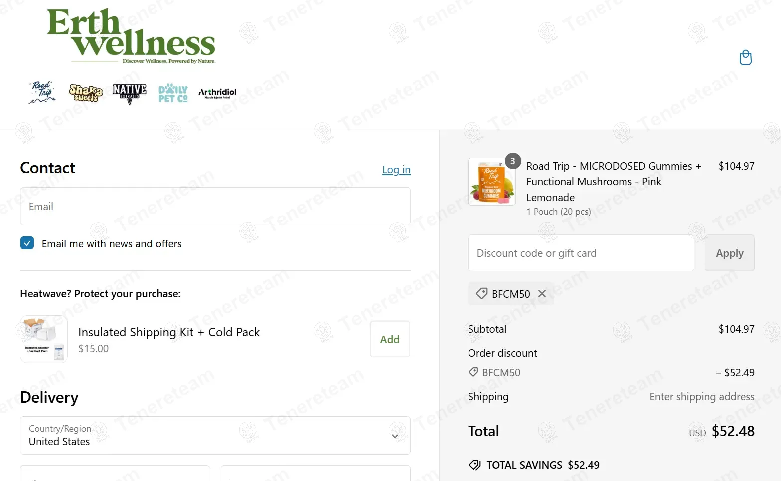Click the Daily Pet Co logo
781x481 pixels.
(x=173, y=93)
